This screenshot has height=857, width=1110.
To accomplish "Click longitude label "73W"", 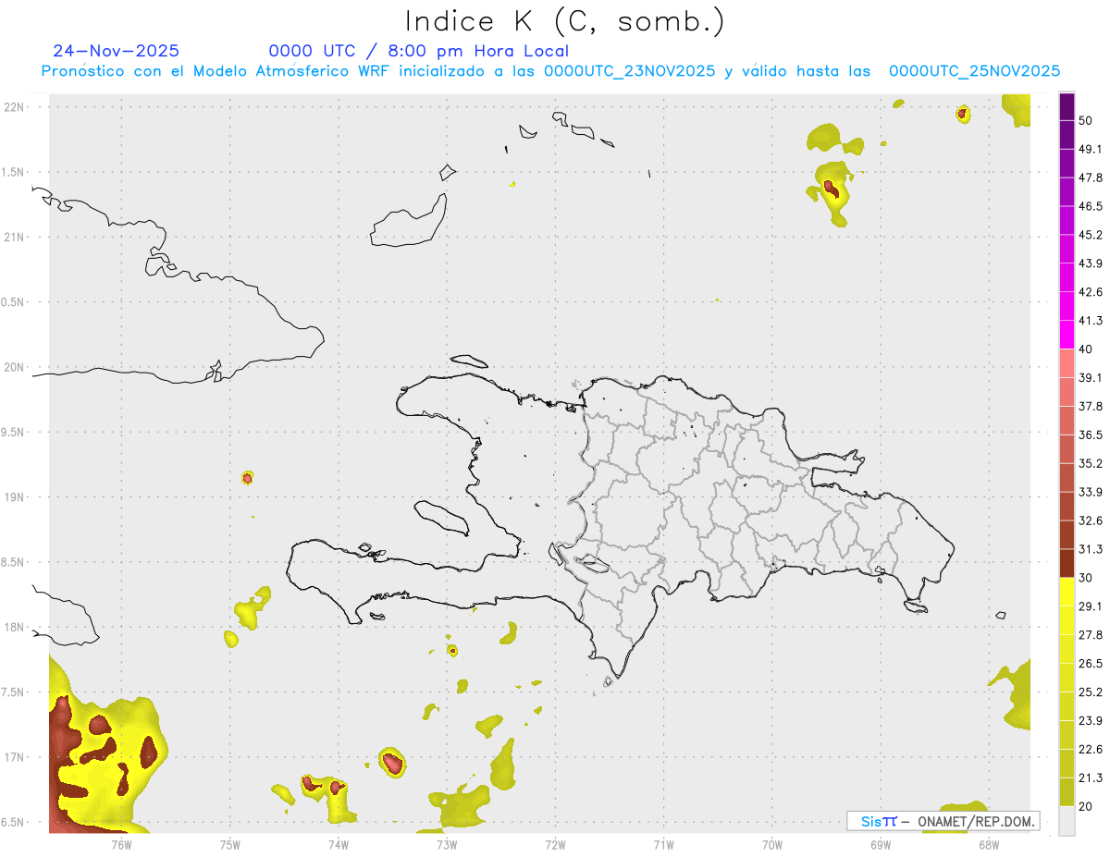I will 447,844.
